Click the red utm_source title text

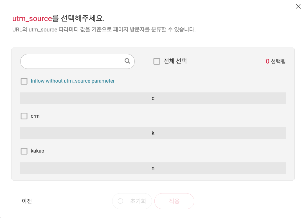(x=32, y=19)
